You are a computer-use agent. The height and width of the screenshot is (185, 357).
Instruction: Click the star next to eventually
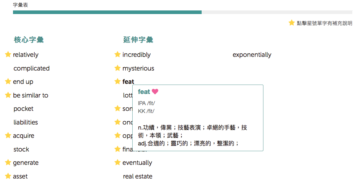117,162
